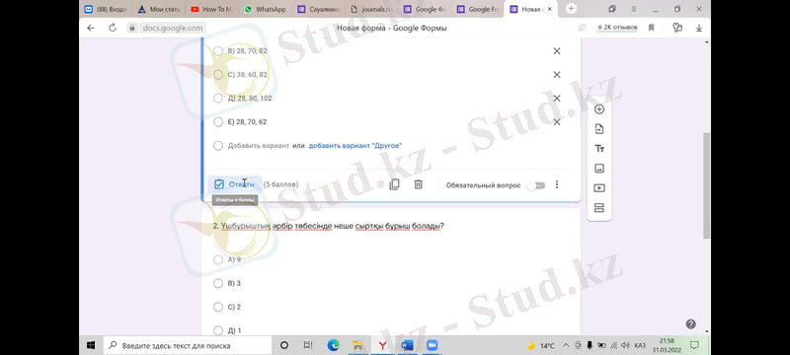Close the Новая форма tab
Viewport: 790px width, 355px height.
pos(549,9)
